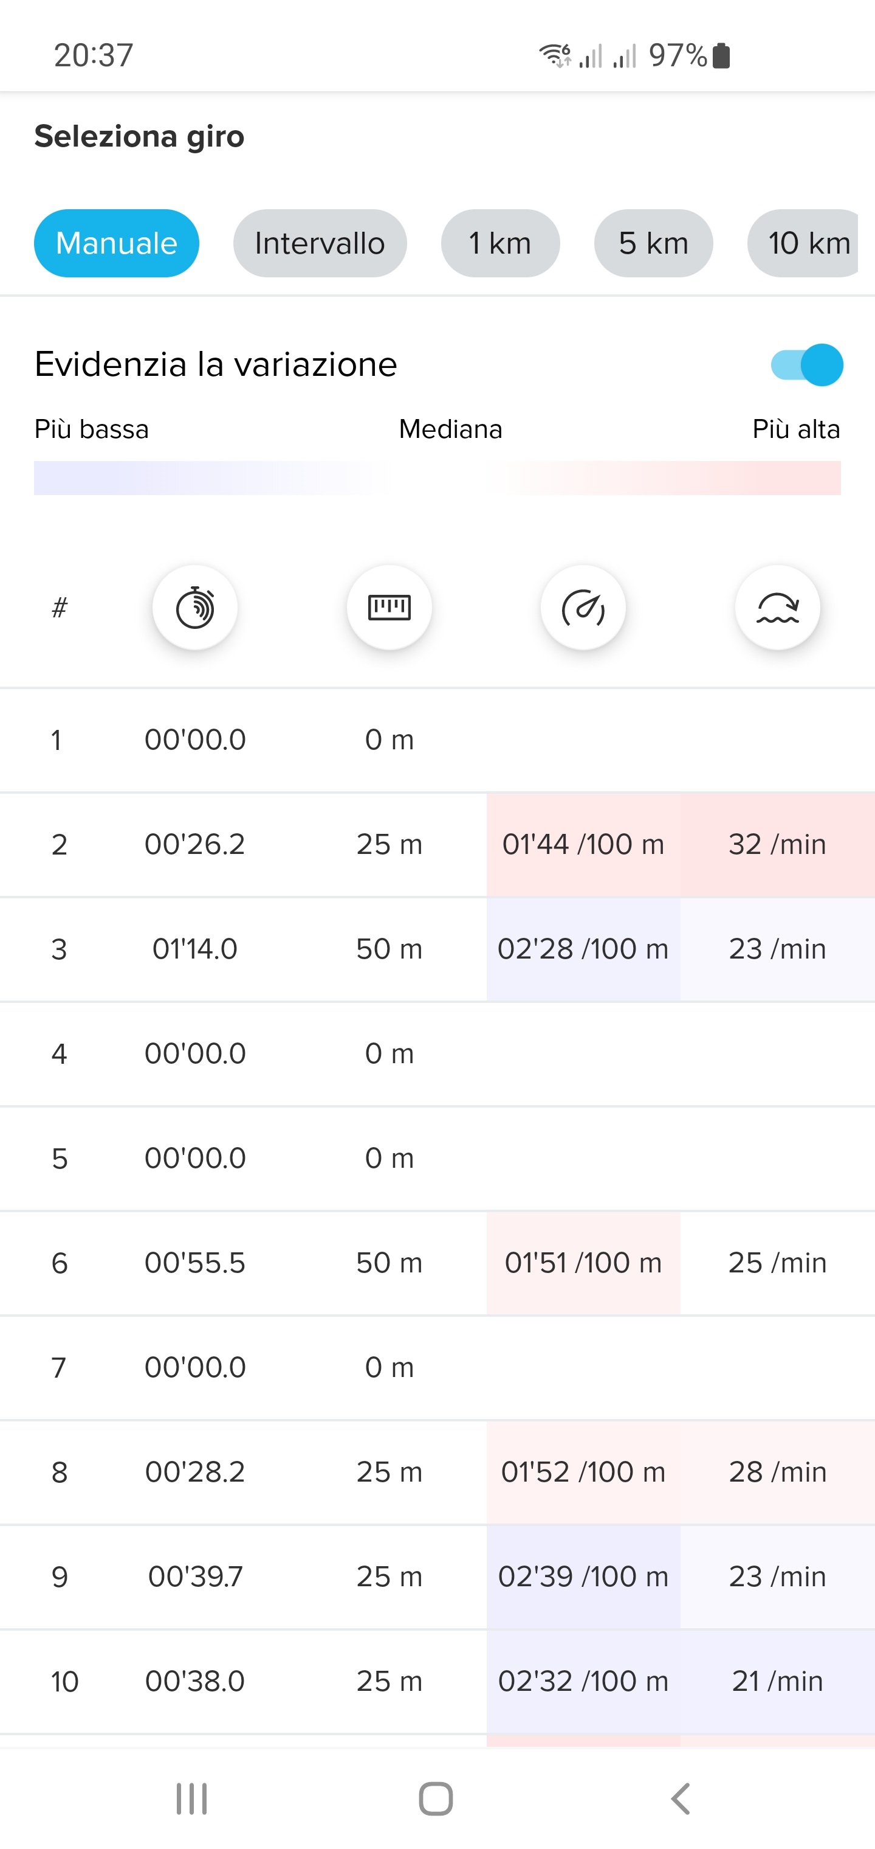
Task: Select the Manuale lap chip
Action: [x=116, y=243]
